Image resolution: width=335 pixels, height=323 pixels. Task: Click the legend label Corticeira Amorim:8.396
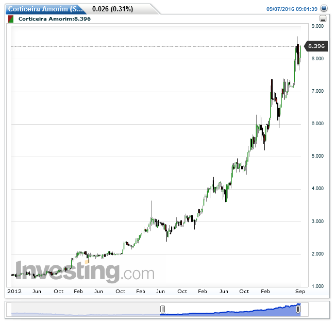point(55,19)
